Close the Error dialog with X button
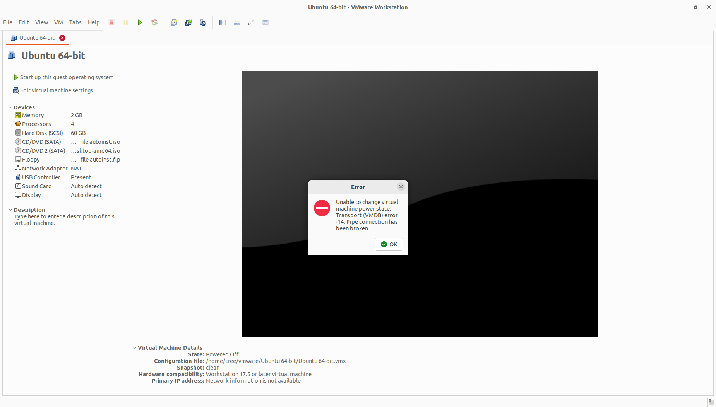The image size is (716, 407). click(401, 187)
